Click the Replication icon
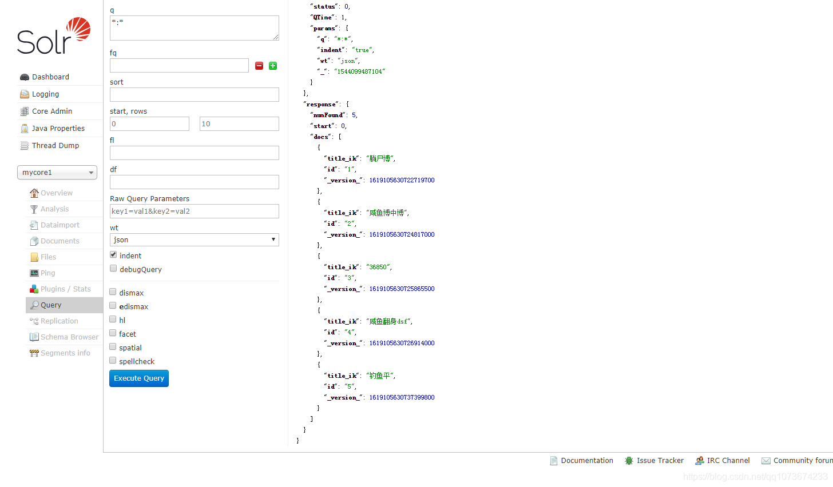833x487 pixels. click(x=34, y=321)
